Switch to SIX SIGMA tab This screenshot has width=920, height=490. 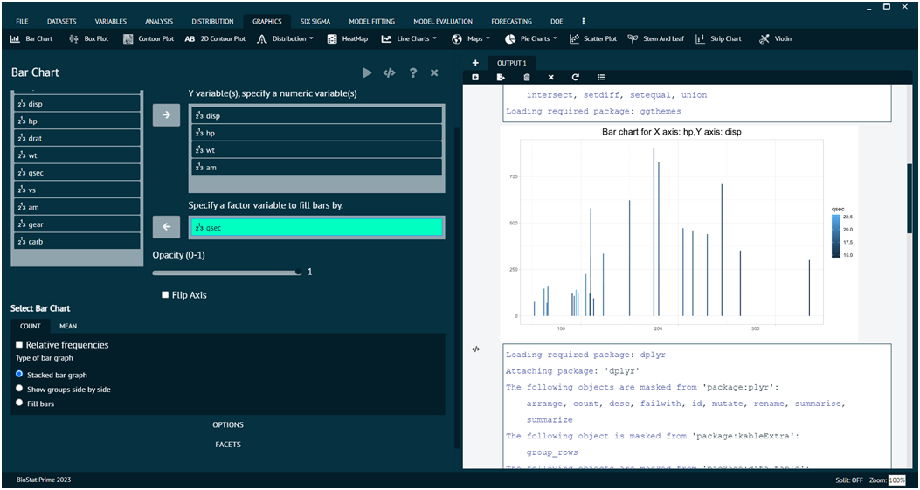tap(315, 21)
